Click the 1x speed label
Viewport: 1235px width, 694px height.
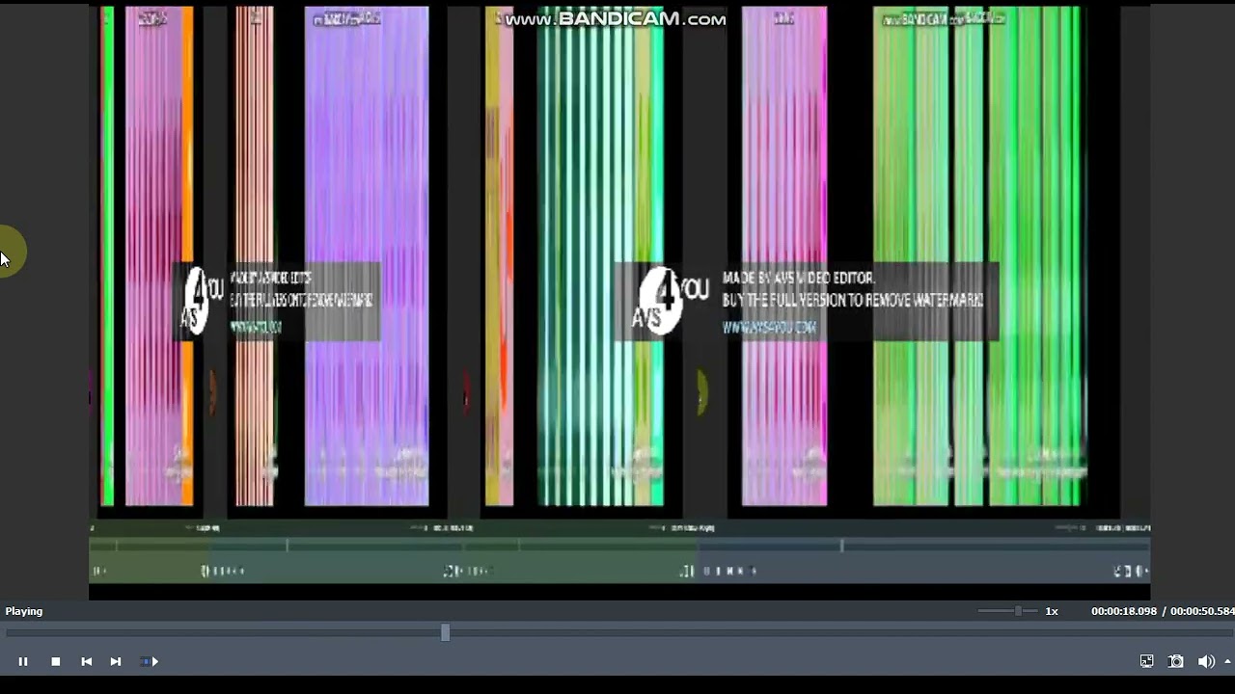click(x=1052, y=611)
